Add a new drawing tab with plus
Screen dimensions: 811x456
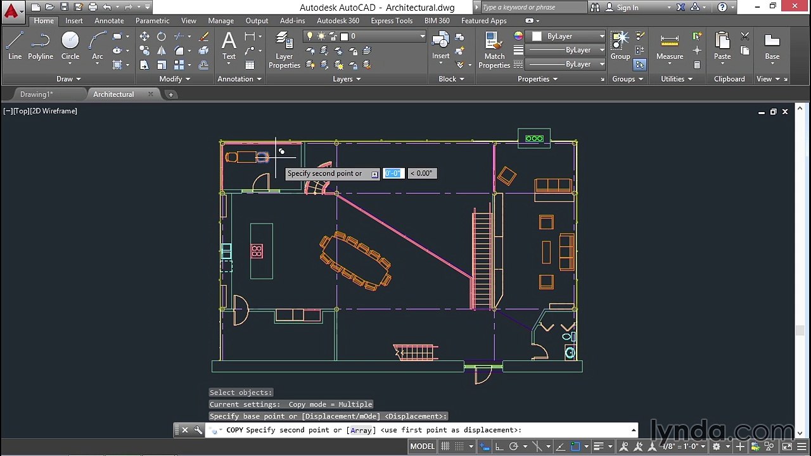pyautogui.click(x=170, y=94)
